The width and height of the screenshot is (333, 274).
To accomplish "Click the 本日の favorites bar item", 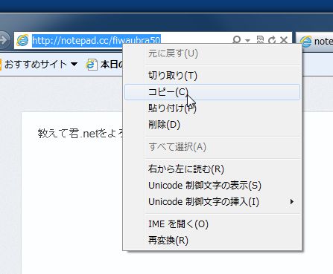I will (104, 65).
